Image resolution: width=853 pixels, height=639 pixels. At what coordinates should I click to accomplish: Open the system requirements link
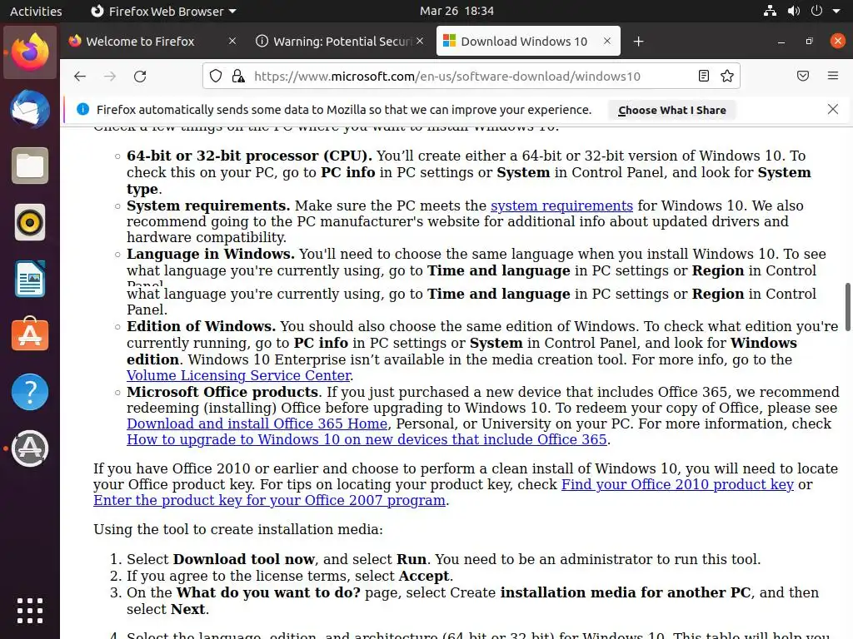[x=561, y=206]
